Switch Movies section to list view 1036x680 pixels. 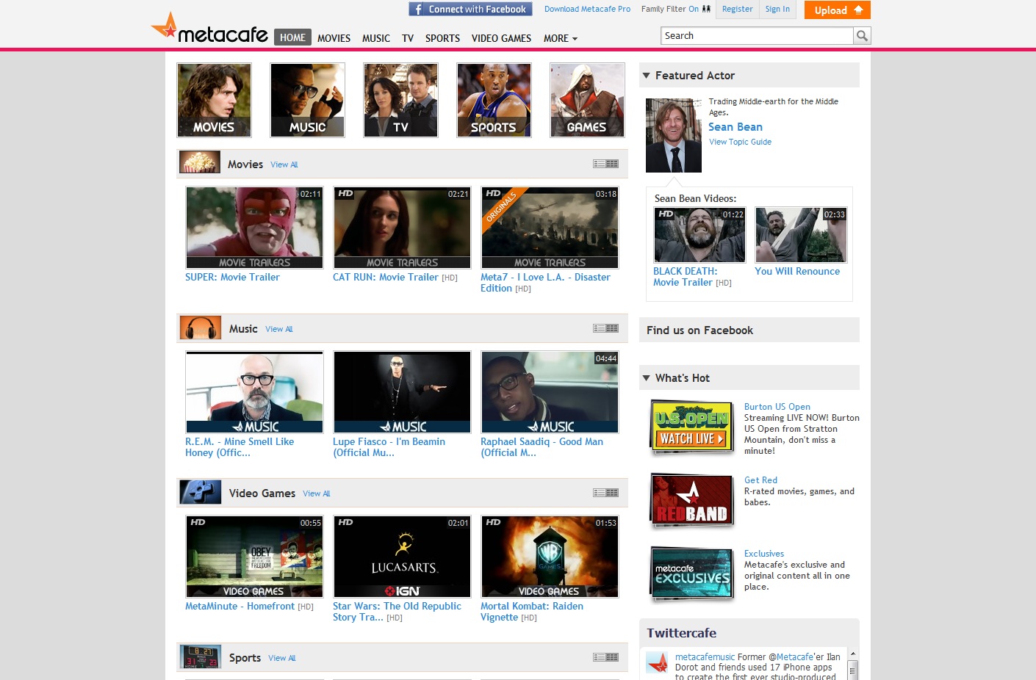click(x=599, y=164)
